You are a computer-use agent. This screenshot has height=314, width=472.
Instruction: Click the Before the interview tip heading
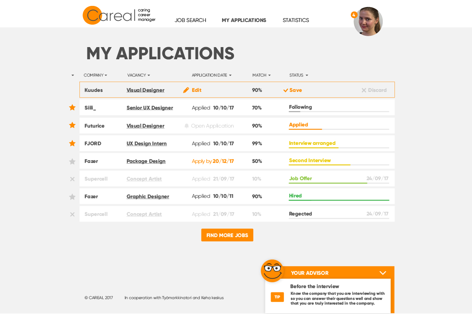coord(315,287)
